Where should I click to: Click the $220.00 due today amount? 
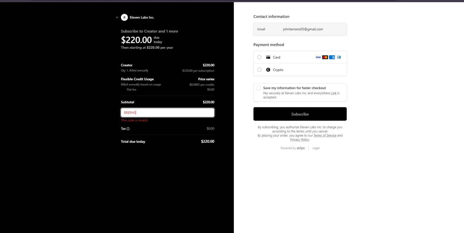[136, 40]
